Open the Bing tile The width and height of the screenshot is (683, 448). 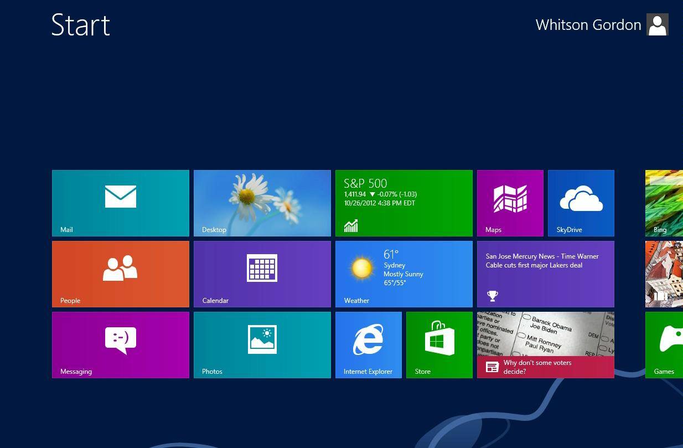point(664,203)
